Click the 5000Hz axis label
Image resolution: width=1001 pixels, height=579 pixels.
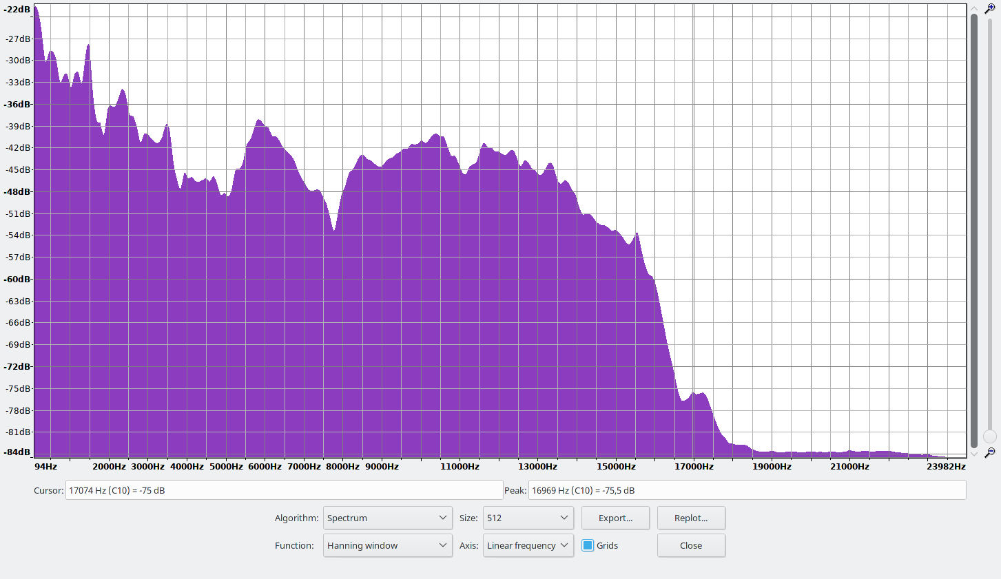coord(227,466)
